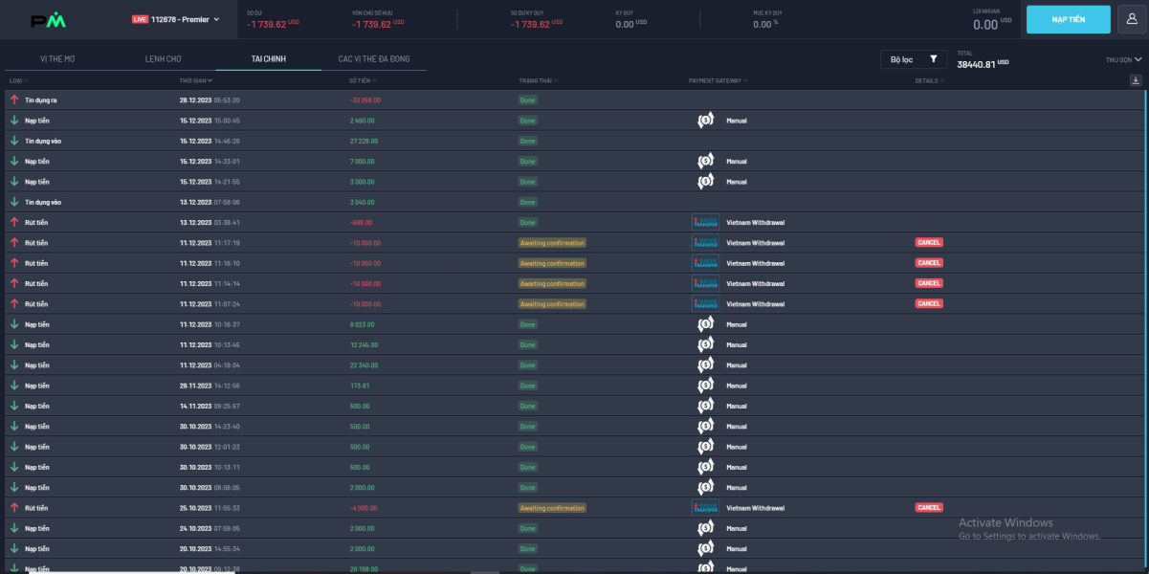Click bank transfer icon on 11.12.2023 11:07:24
1149x574 pixels.
click(705, 304)
